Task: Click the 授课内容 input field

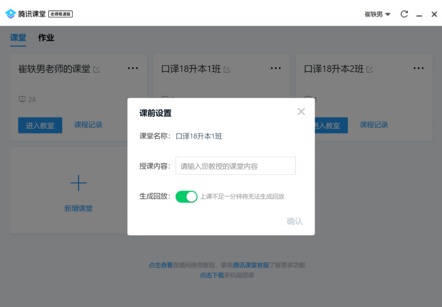Action: tap(235, 166)
